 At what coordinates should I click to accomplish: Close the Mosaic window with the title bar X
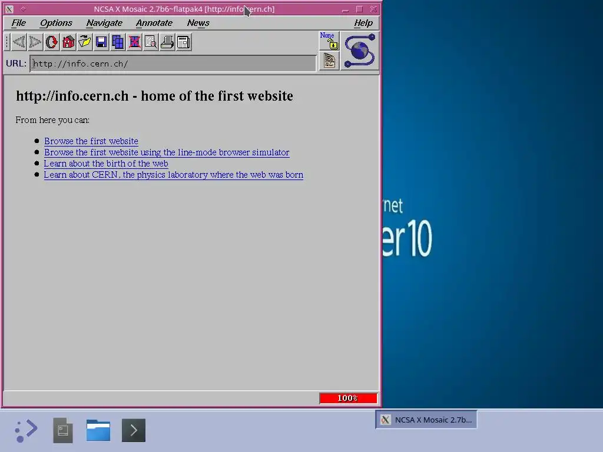tap(373, 9)
